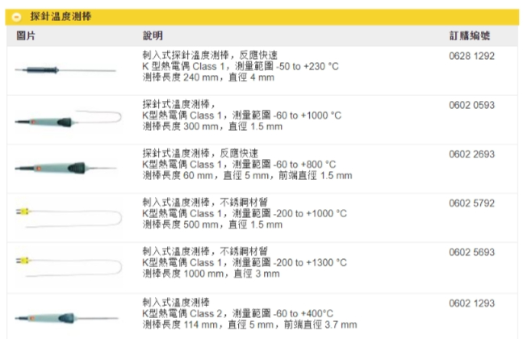The image size is (527, 339).
Task: Click order number 0628 1292
Action: coord(471,56)
